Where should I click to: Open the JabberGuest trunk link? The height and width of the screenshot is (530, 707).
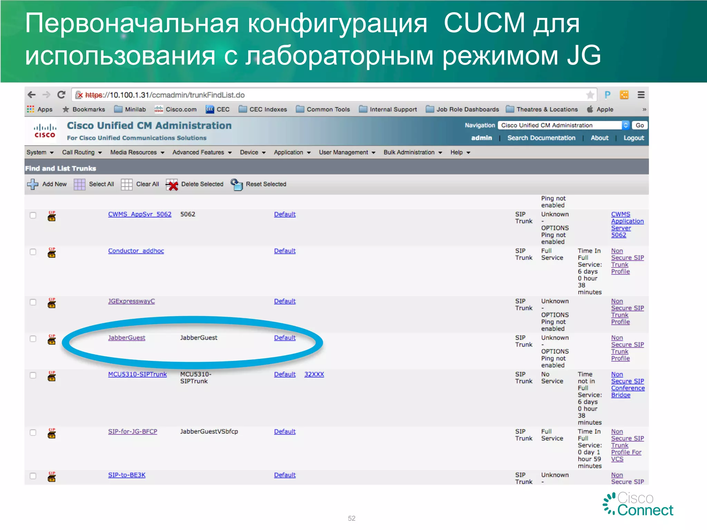(x=127, y=338)
